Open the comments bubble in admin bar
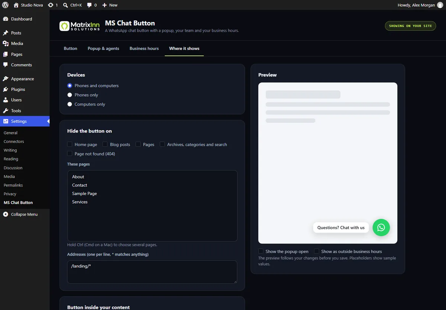The width and height of the screenshot is (446, 310). tap(89, 5)
